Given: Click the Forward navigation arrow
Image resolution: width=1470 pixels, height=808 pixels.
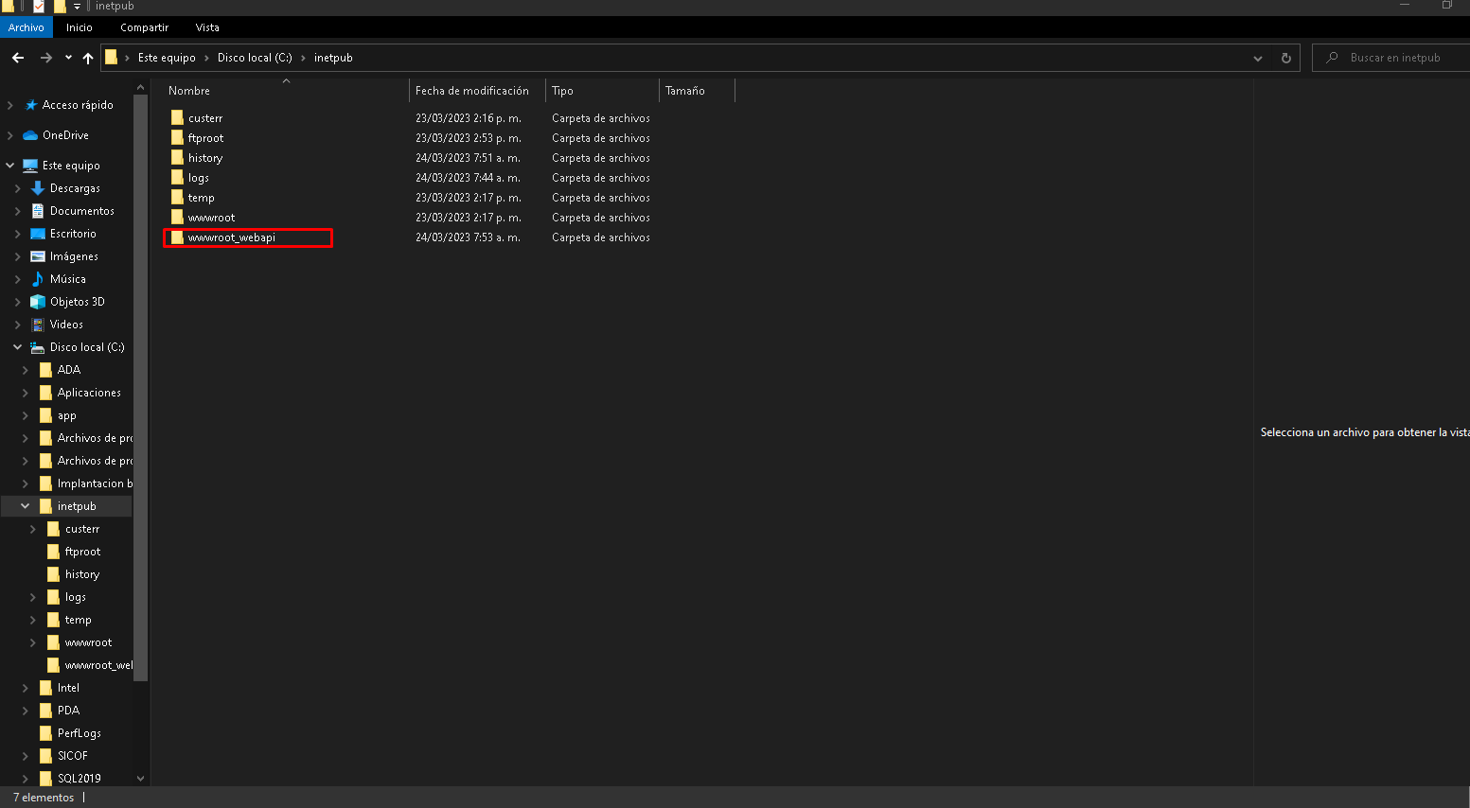Looking at the screenshot, I should (x=45, y=58).
